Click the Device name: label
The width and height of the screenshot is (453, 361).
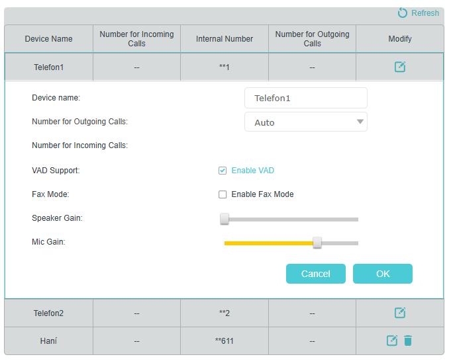click(x=56, y=98)
